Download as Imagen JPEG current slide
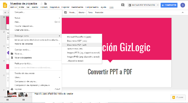 pyautogui.click(x=82, y=53)
